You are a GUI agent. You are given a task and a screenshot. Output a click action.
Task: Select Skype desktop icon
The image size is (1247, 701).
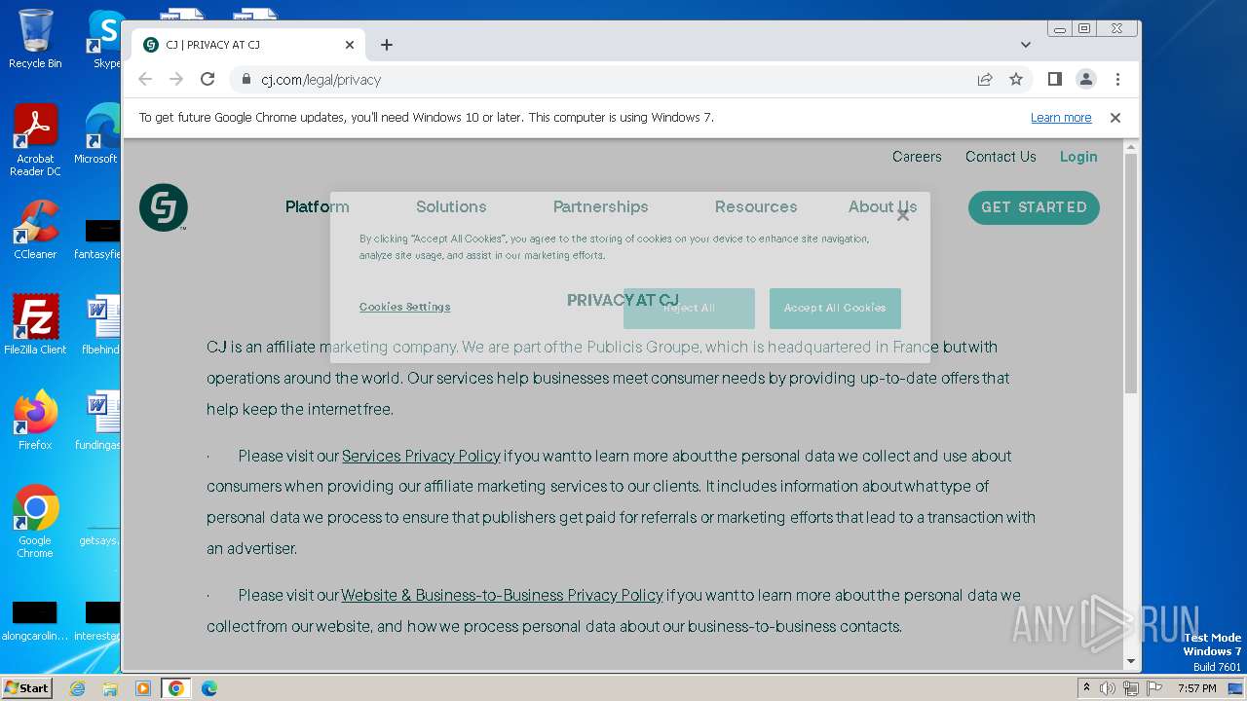pyautogui.click(x=105, y=39)
